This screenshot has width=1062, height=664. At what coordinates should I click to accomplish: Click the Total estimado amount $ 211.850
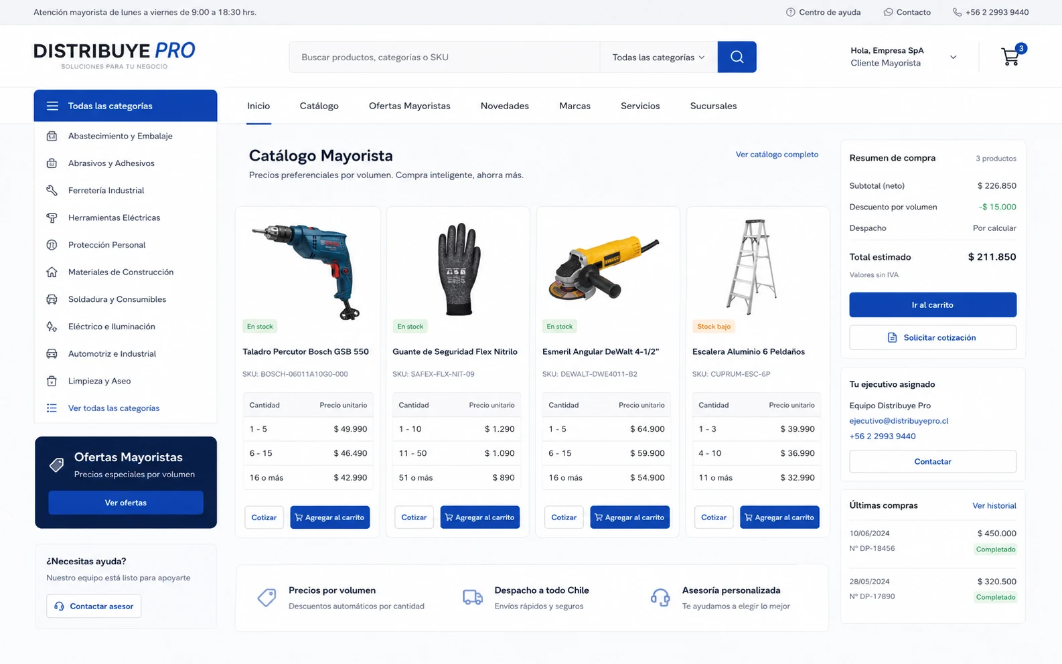coord(992,257)
